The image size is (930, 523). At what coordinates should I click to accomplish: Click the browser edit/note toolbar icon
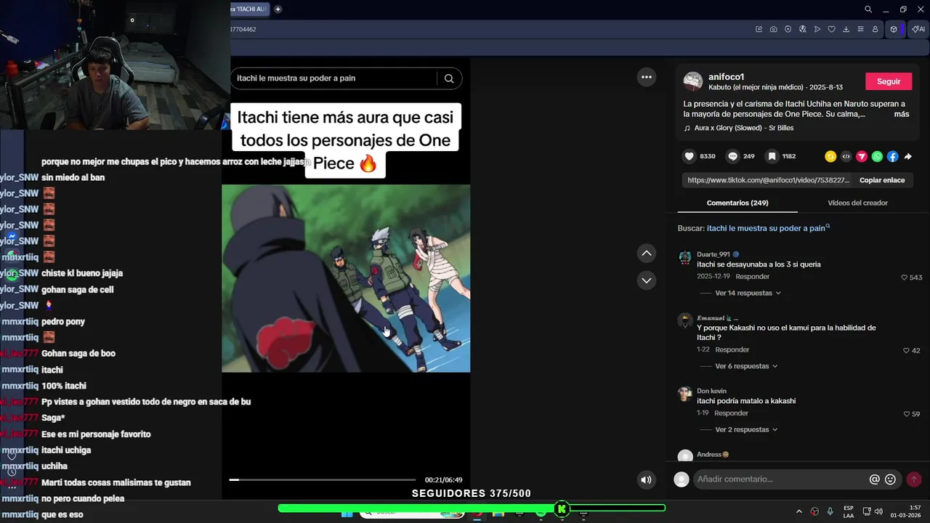759,29
